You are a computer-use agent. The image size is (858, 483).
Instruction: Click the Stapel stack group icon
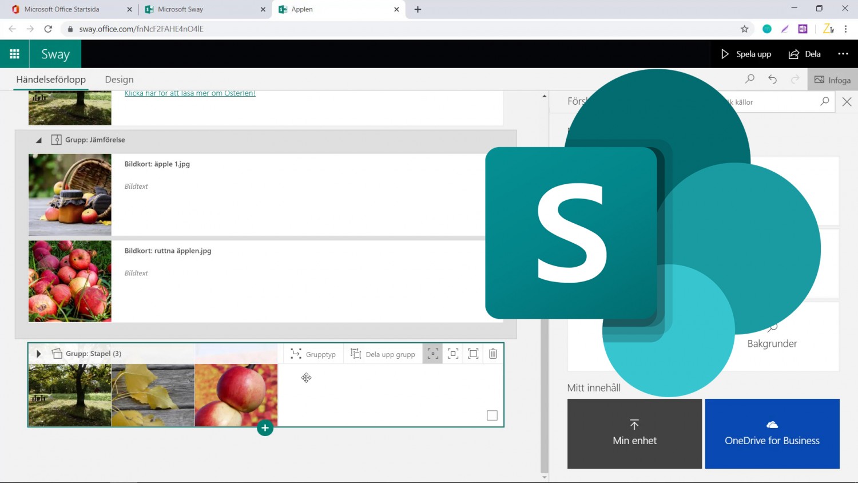point(57,354)
